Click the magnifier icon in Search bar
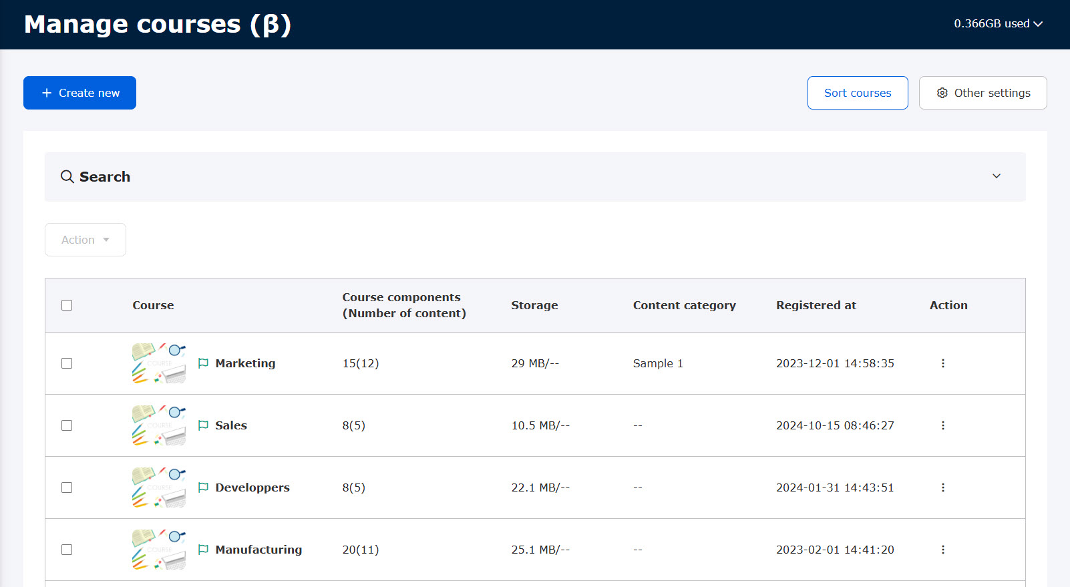 67,177
